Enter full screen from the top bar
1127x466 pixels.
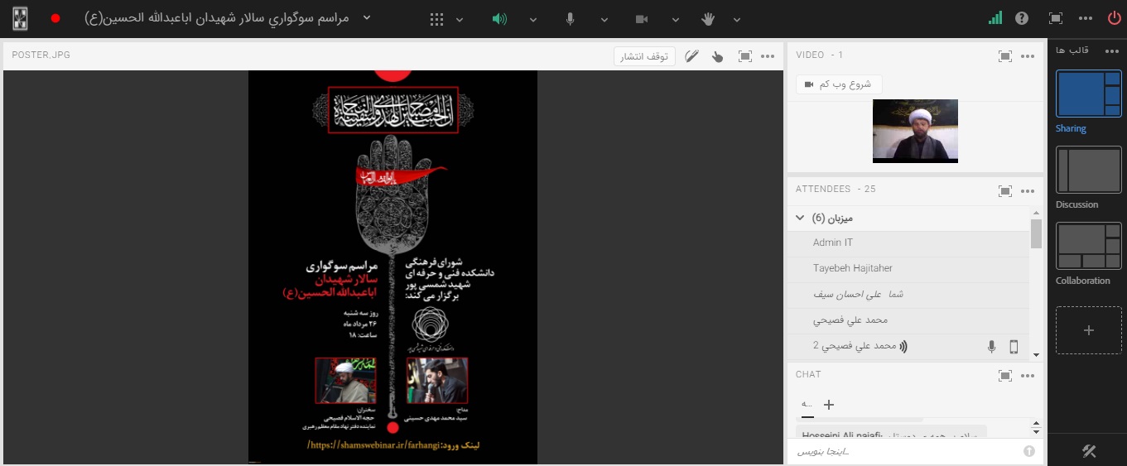[x=1056, y=18]
